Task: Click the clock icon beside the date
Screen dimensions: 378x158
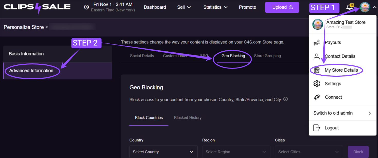Action: pyautogui.click(x=87, y=7)
